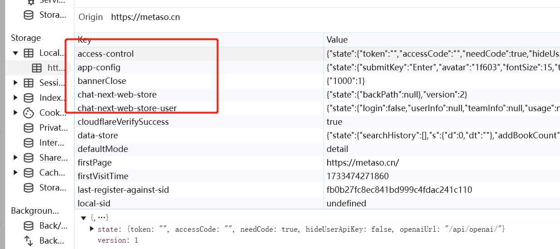This screenshot has height=249, width=560.
Task: Click the version: 1 line in the preview
Action: (118, 240)
